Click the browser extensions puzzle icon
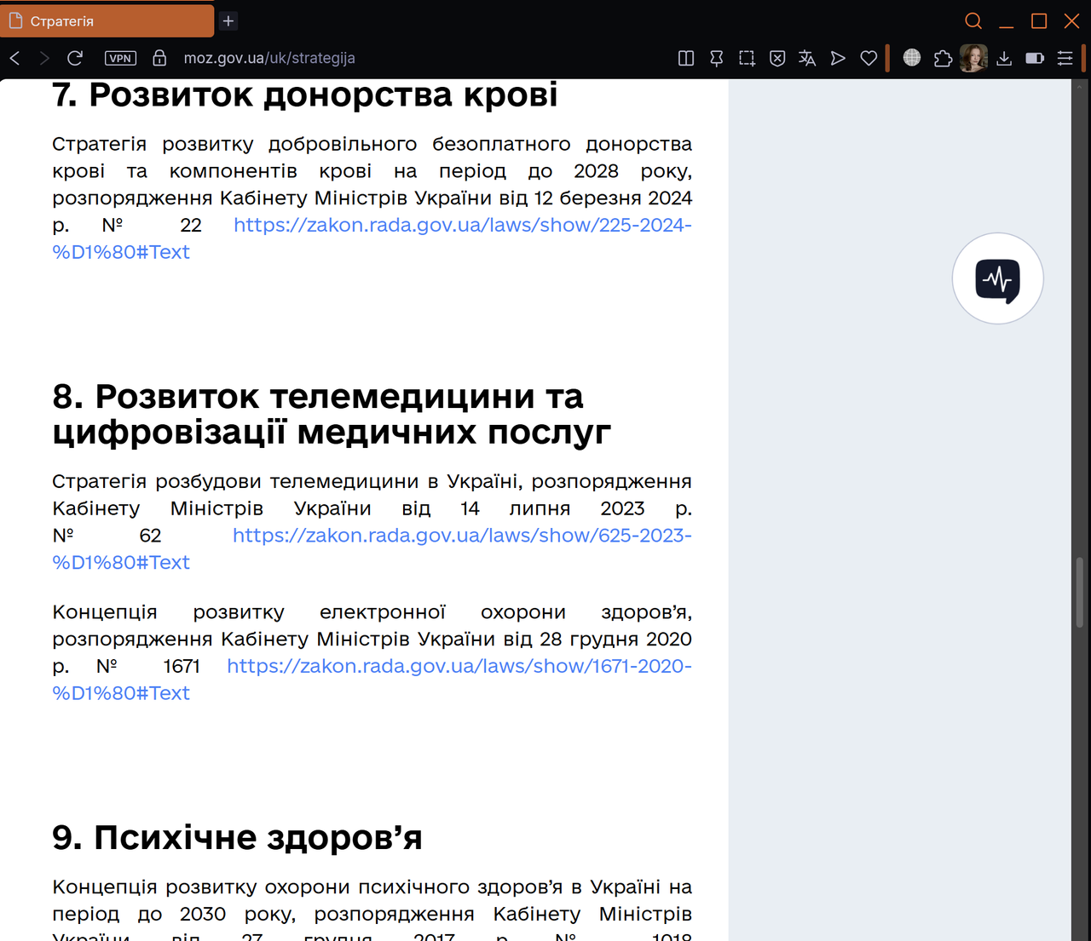The image size is (1091, 941). point(942,58)
